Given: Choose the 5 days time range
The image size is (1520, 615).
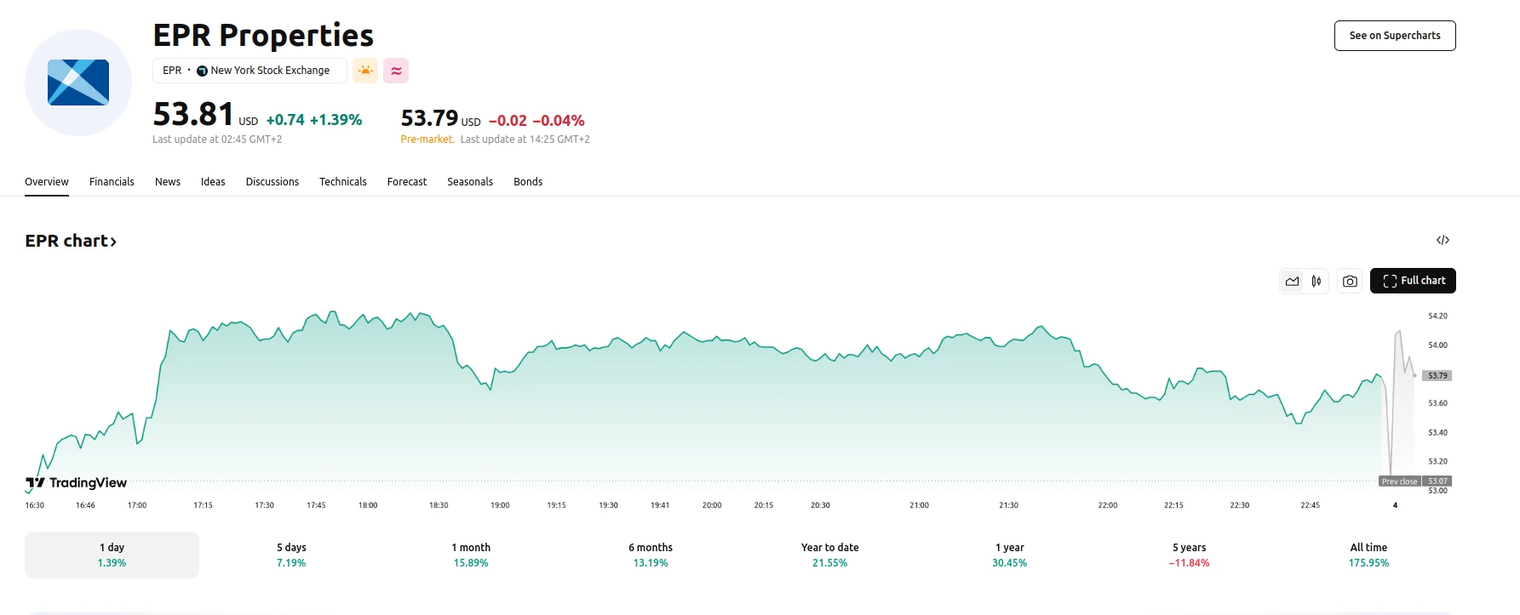Looking at the screenshot, I should tap(291, 555).
